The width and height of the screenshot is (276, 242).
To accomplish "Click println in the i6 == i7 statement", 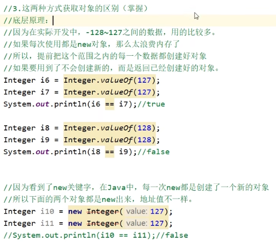I will [x=71, y=104].
